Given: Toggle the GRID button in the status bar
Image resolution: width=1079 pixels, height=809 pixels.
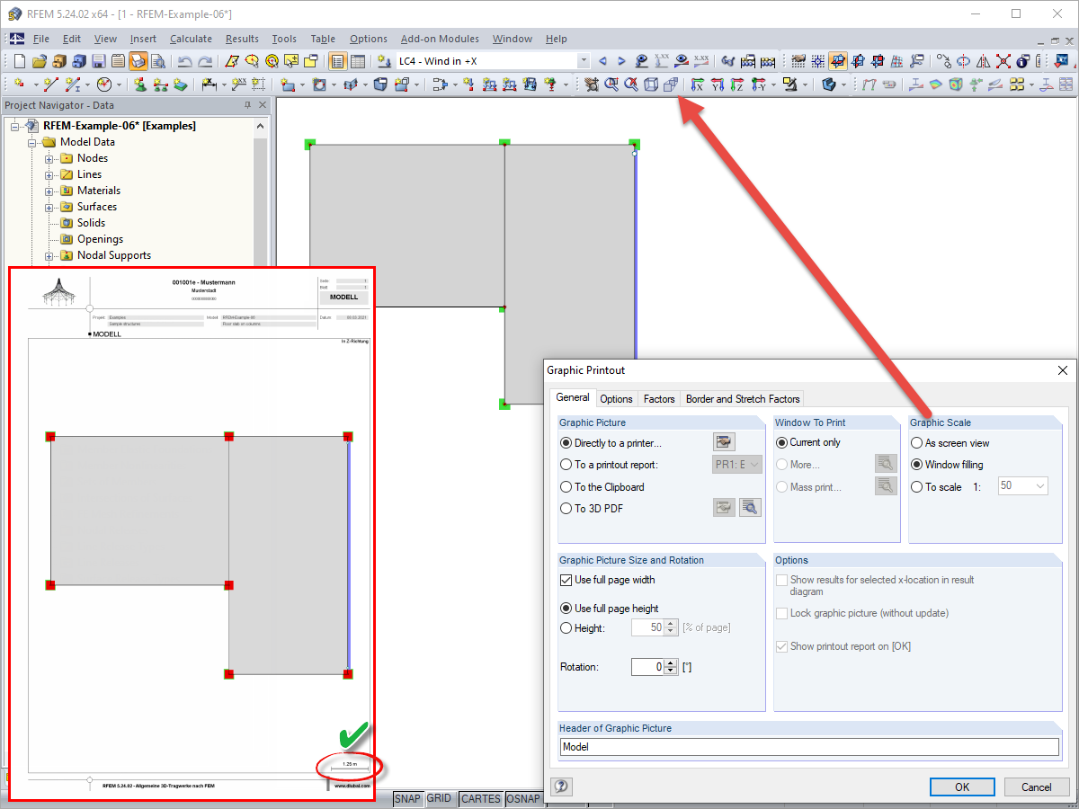Looking at the screenshot, I should tap(441, 798).
